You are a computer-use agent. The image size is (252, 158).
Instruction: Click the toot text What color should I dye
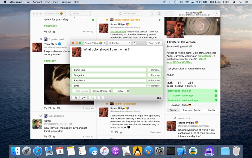click(106, 49)
